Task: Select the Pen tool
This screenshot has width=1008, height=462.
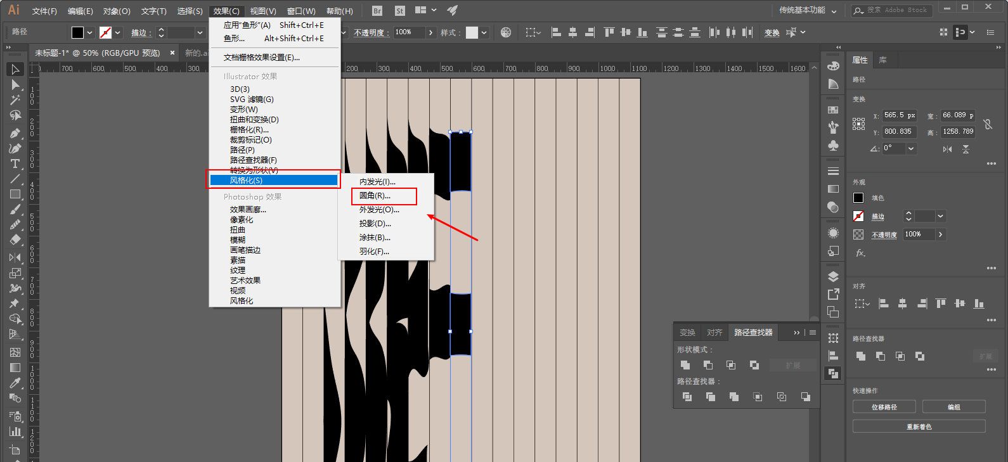Action: (x=15, y=133)
